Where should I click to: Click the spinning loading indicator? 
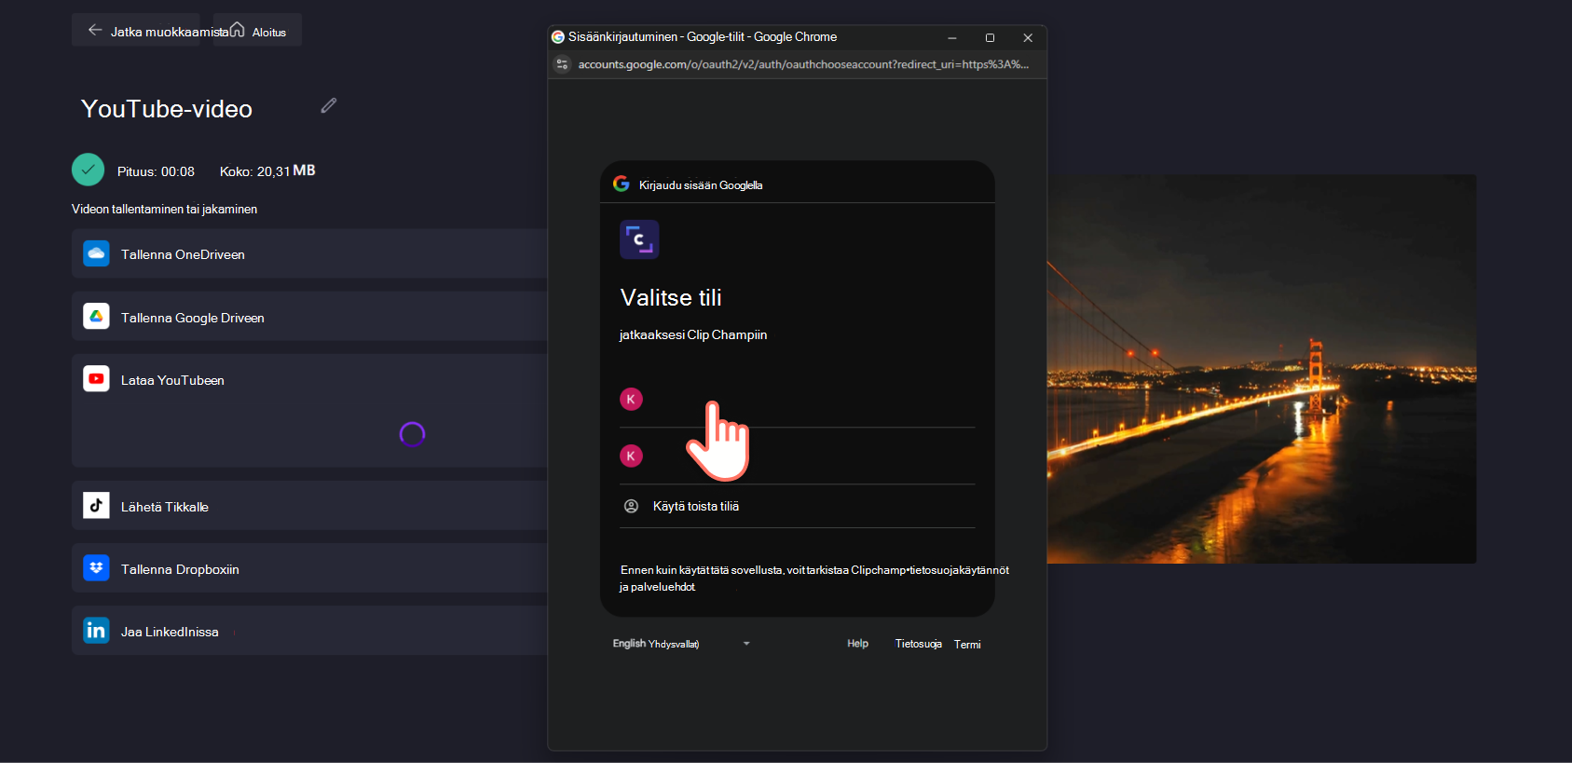tap(412, 434)
